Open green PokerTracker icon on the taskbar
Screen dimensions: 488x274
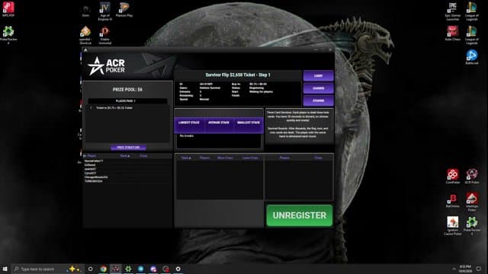point(128,269)
